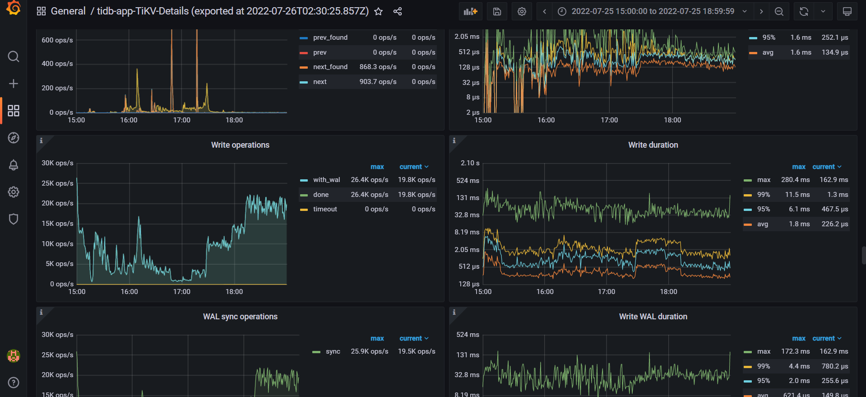The height and width of the screenshot is (397, 866).
Task: Open dashboard settings gear in top bar
Action: 522,11
